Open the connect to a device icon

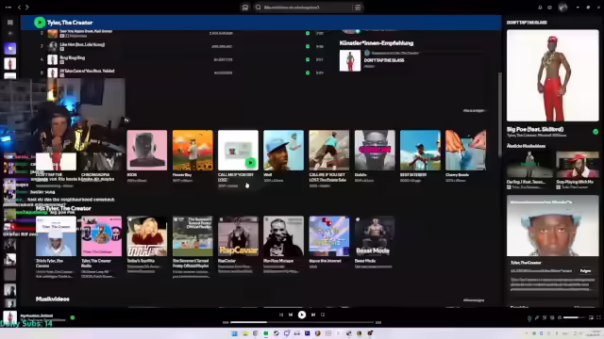(551, 318)
